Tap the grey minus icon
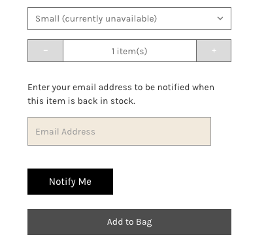The height and width of the screenshot is (243, 266). coord(46,50)
